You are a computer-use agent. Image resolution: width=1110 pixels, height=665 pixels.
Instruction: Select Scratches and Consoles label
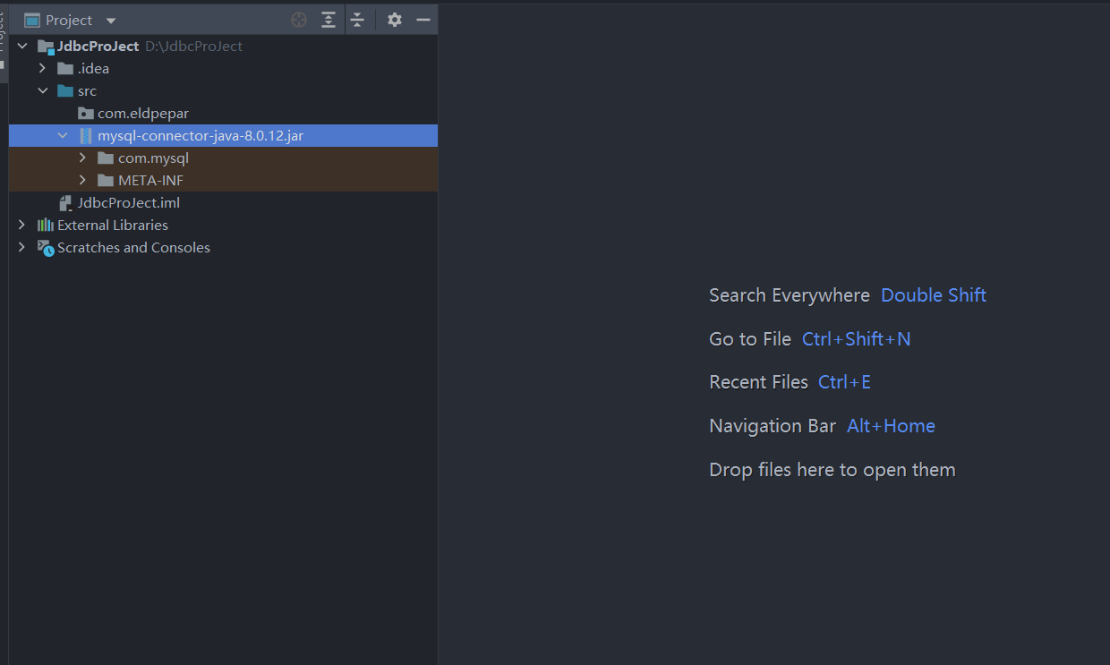click(133, 247)
